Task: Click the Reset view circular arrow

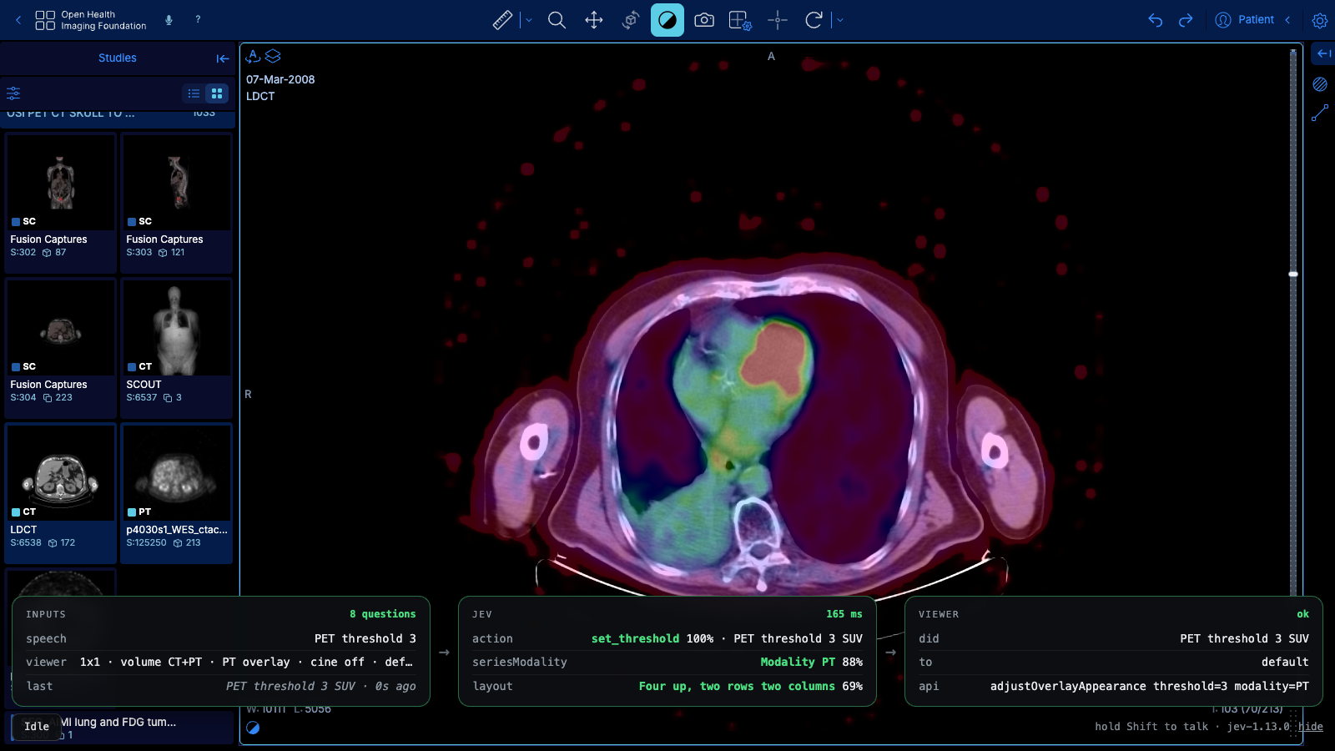Action: point(814,20)
